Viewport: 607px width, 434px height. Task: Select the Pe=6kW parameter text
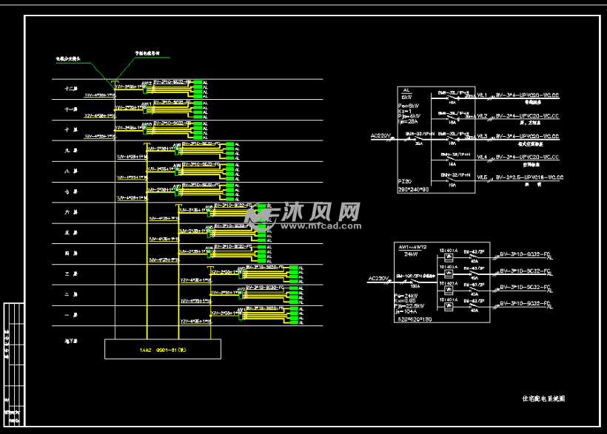409,106
